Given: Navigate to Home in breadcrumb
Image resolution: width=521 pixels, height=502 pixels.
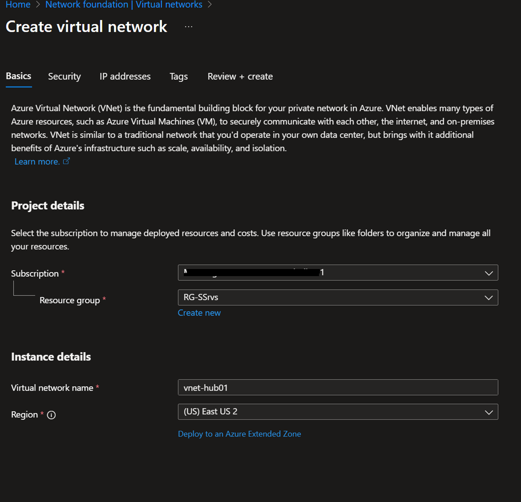Looking at the screenshot, I should pyautogui.click(x=18, y=5).
